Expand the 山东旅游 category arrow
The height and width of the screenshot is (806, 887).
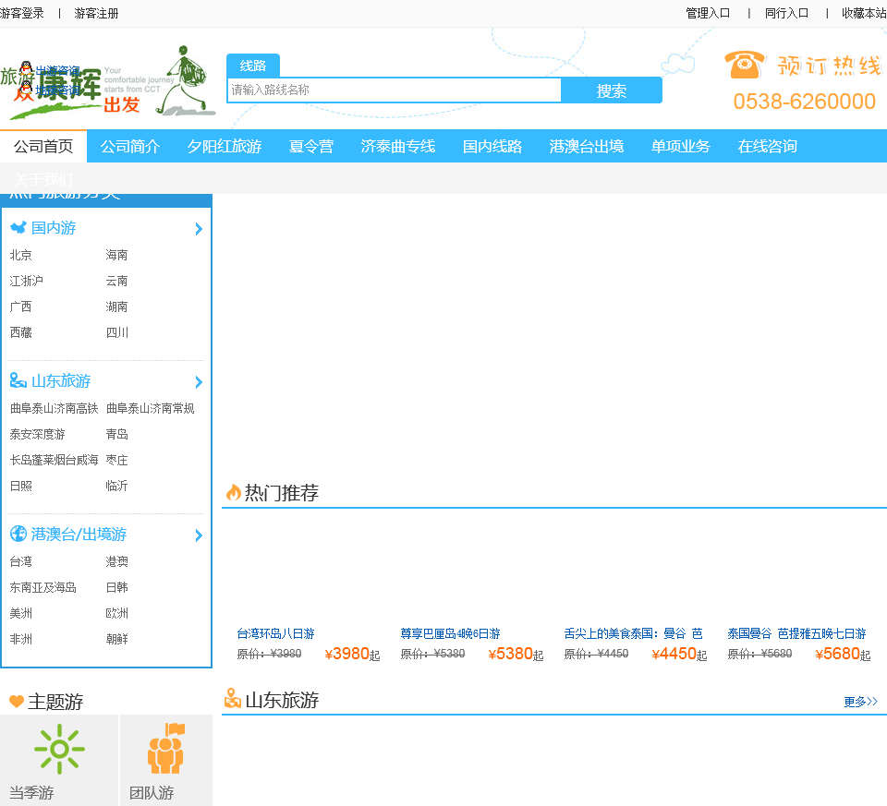(199, 382)
